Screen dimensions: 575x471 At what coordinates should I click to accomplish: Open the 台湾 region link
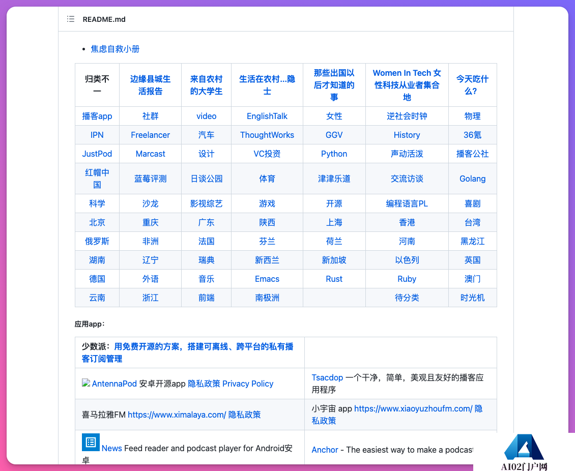[x=472, y=222]
